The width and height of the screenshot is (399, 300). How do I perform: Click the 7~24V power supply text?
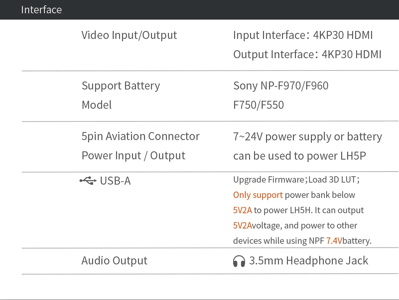click(x=307, y=137)
